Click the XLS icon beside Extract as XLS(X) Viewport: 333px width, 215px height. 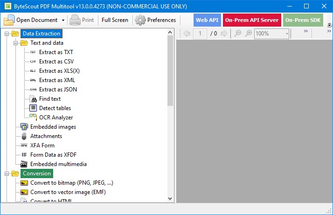[x=33, y=71]
